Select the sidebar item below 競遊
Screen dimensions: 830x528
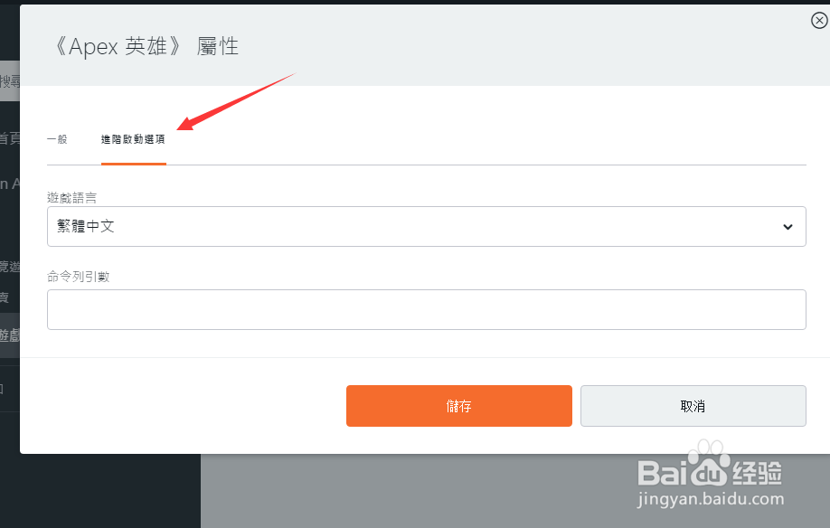pos(5,297)
